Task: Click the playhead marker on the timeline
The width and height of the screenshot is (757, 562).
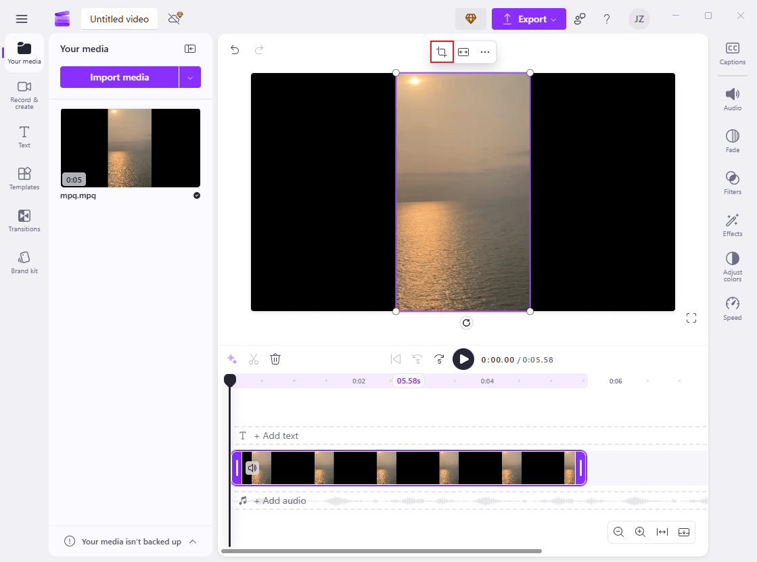Action: [230, 381]
